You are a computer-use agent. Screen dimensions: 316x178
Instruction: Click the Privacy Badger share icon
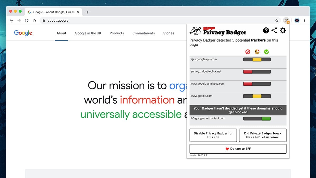(274, 30)
